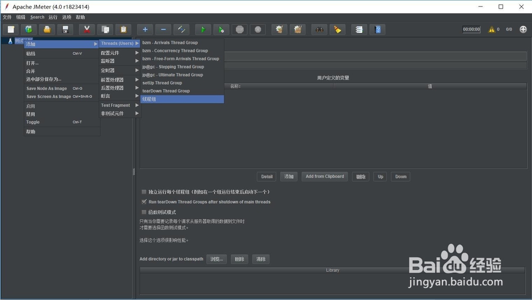Screen dimensions: 532x300
Task: Select setUp Thread Group
Action: (x=182, y=83)
